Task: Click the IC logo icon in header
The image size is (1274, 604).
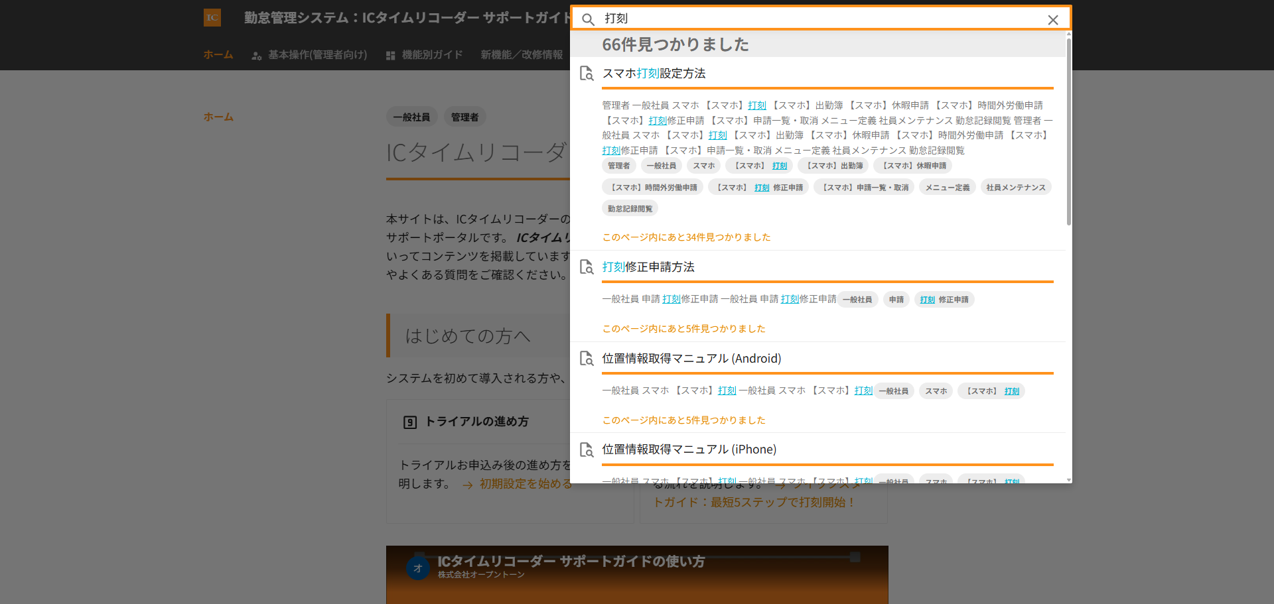Action: tap(212, 18)
